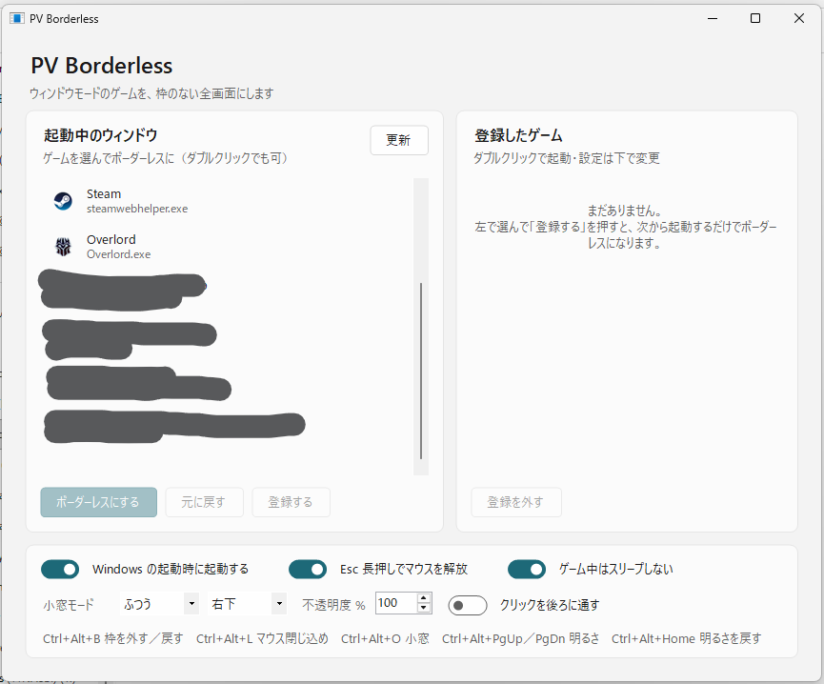Click the 小窓モード label
Image resolution: width=824 pixels, height=684 pixels.
(69, 605)
